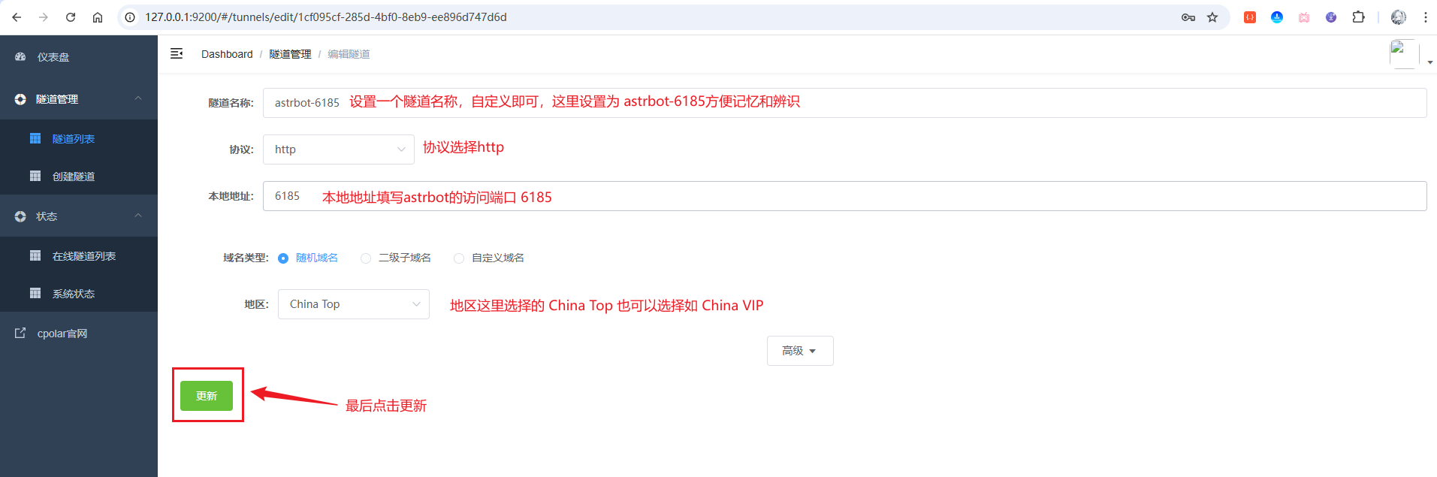Bookmark this page with the star icon
This screenshot has width=1437, height=477.
pyautogui.click(x=1212, y=17)
